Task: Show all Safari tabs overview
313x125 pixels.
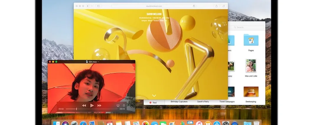Action: 224,6
